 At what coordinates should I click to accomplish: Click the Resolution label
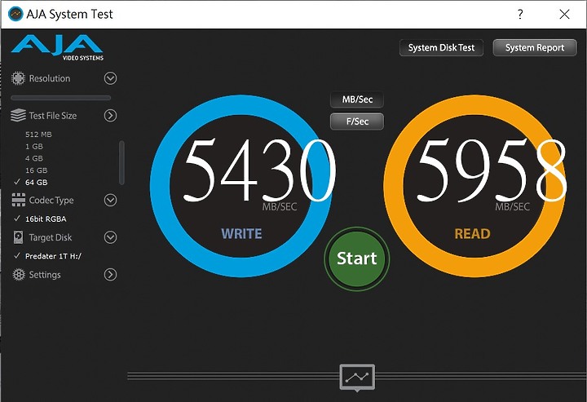pos(50,78)
